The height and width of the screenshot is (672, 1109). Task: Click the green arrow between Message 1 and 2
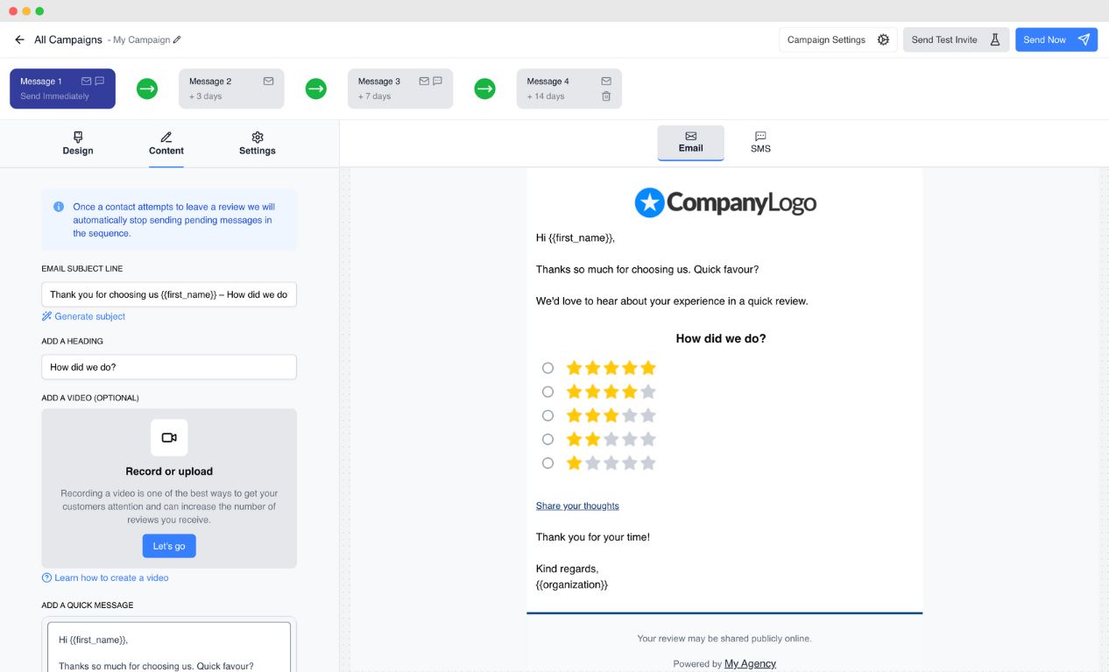(x=146, y=88)
